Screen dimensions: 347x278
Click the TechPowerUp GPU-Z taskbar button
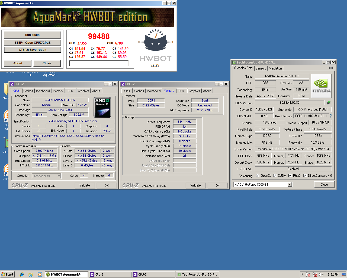[x=197, y=274]
